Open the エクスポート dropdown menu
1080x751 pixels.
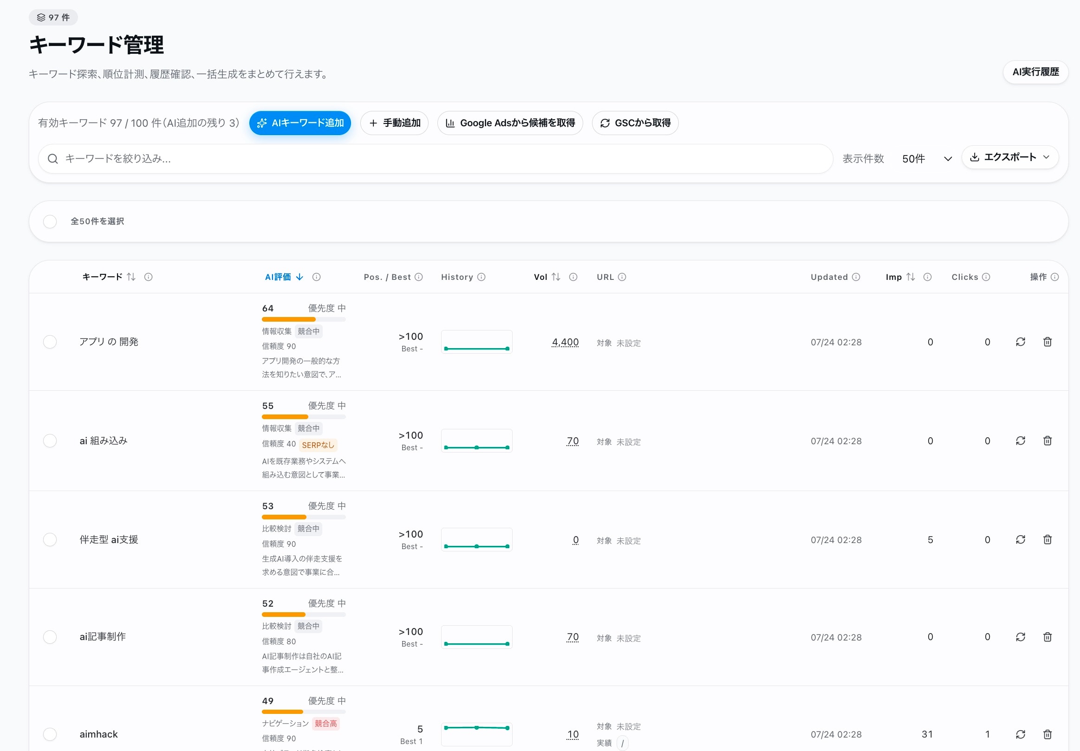point(1010,157)
